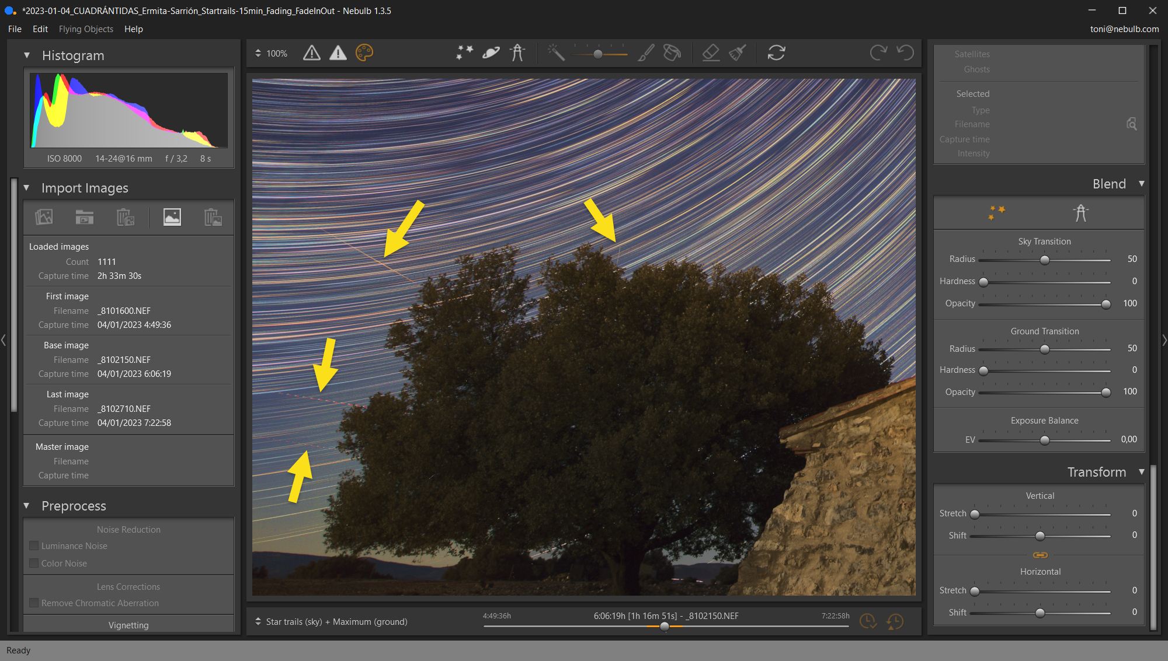Click the file search magnifier icon
Screen dimensions: 1168x661
click(1131, 124)
